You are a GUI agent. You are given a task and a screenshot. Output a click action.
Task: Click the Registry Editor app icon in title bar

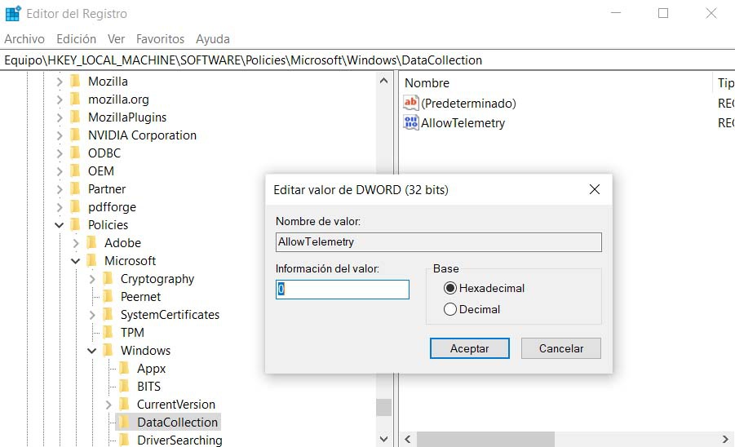coord(13,14)
